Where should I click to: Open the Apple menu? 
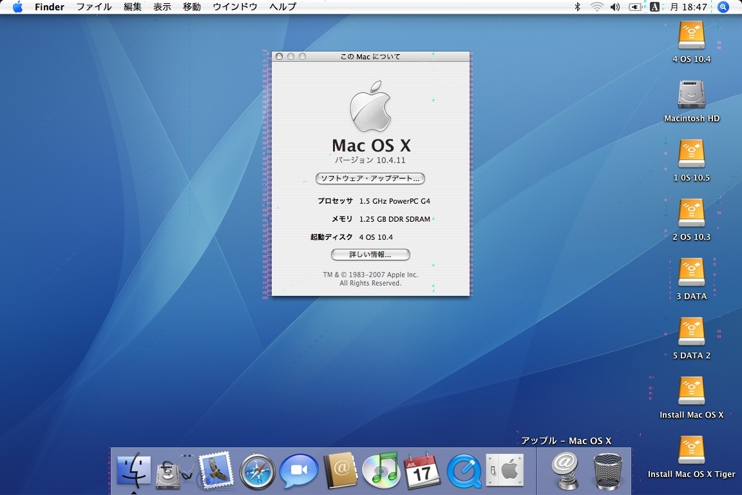pyautogui.click(x=17, y=6)
